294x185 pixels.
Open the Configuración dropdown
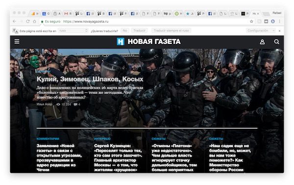[x=261, y=30]
